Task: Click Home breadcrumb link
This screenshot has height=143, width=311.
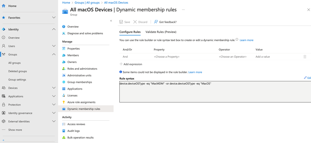Action: [66, 3]
